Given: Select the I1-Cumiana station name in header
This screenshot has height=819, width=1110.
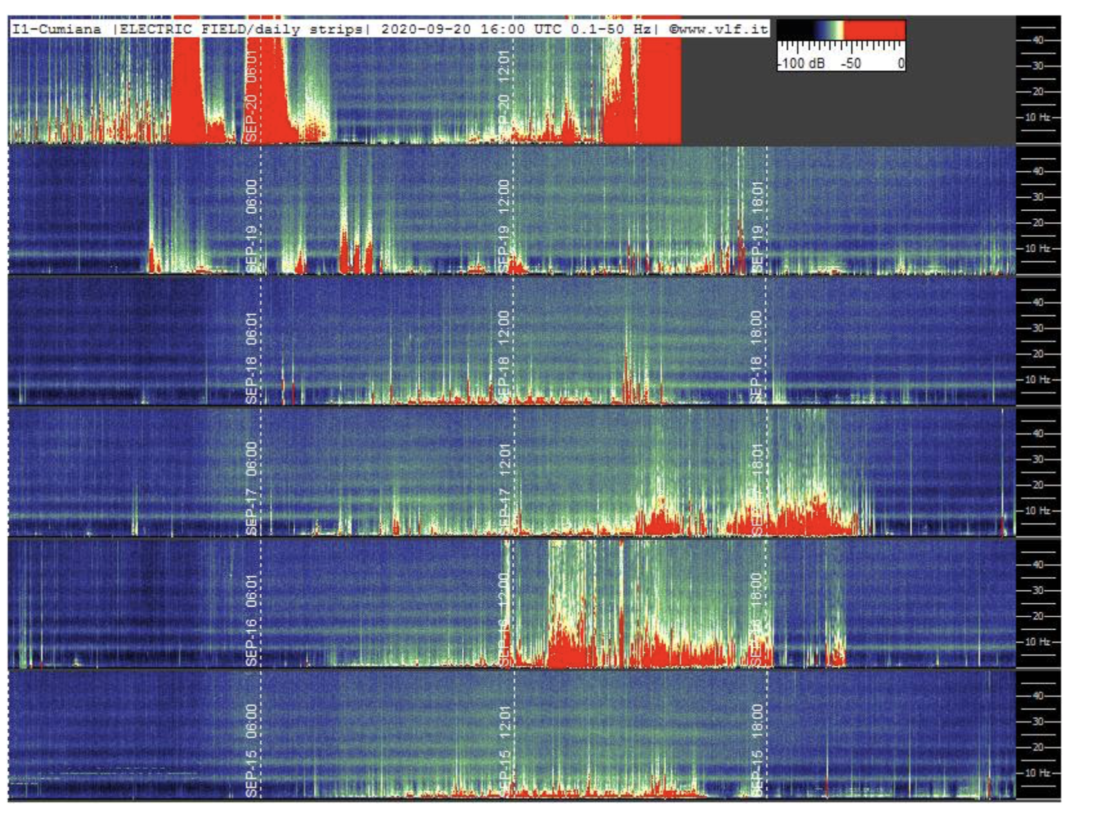Looking at the screenshot, I should 57,29.
